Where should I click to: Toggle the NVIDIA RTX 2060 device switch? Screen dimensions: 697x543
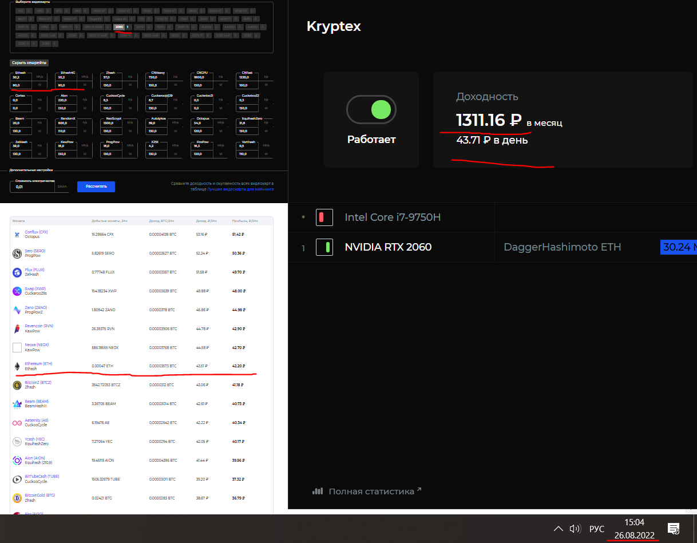click(324, 247)
